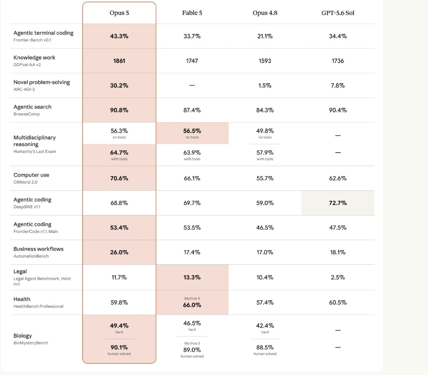Image resolution: width=428 pixels, height=375 pixels.
Task: Click the highlighted 56.5% no tools cell
Action: [x=192, y=133]
